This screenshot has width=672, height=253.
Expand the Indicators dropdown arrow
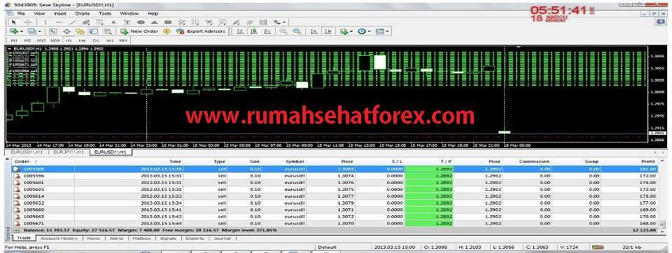click(351, 31)
